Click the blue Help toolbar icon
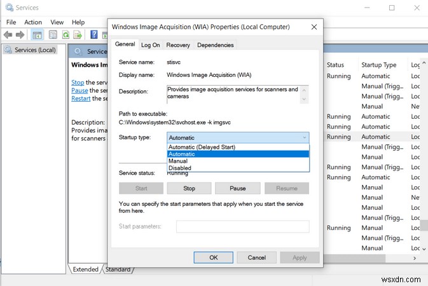Screen dimensions: 428x286 point(94,35)
